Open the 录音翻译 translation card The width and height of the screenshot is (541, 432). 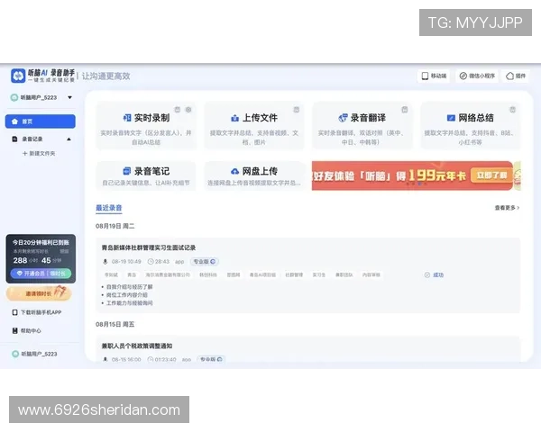362,126
